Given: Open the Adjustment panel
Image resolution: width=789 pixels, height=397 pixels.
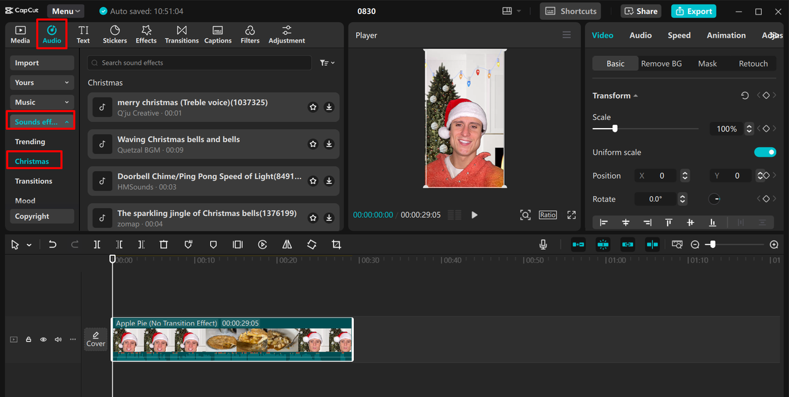Looking at the screenshot, I should (x=287, y=34).
